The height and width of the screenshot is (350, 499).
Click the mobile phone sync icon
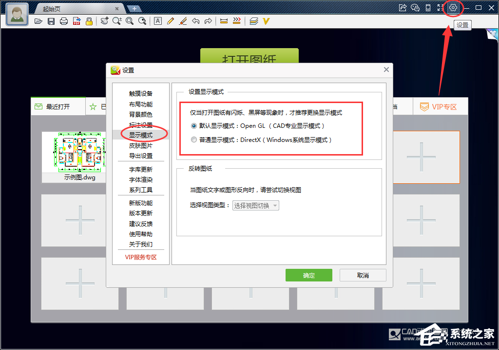point(428,8)
